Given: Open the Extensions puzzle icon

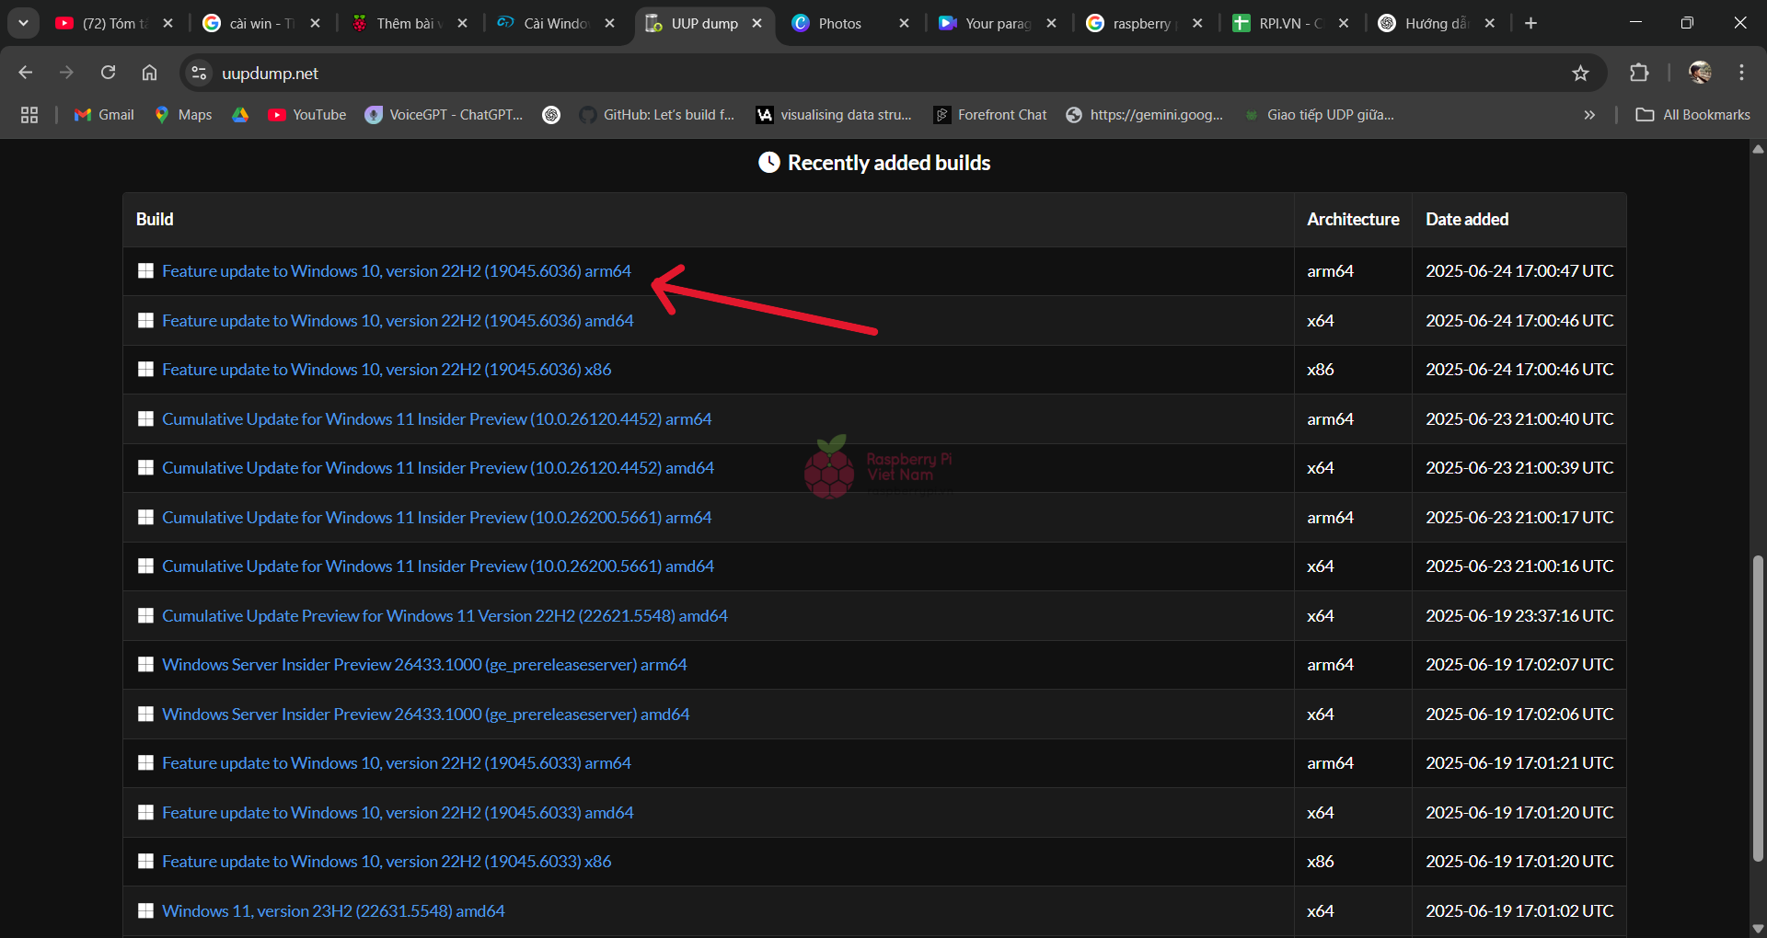Looking at the screenshot, I should (x=1639, y=73).
